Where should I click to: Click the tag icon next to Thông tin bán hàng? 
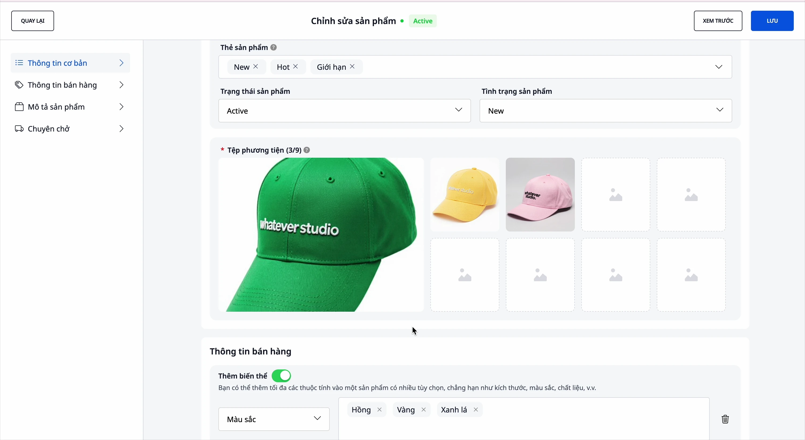[19, 85]
